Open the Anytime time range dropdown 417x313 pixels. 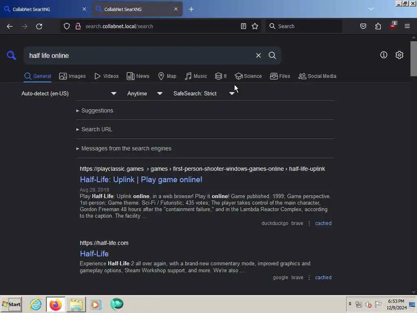point(145,93)
